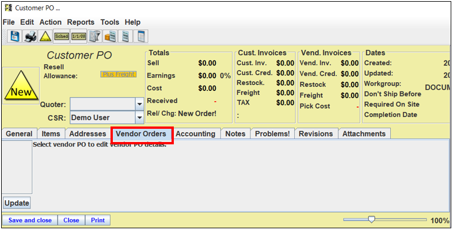Screen dimensions: 453x230
Task: Click the single document form toolbar icon
Action: (x=125, y=36)
